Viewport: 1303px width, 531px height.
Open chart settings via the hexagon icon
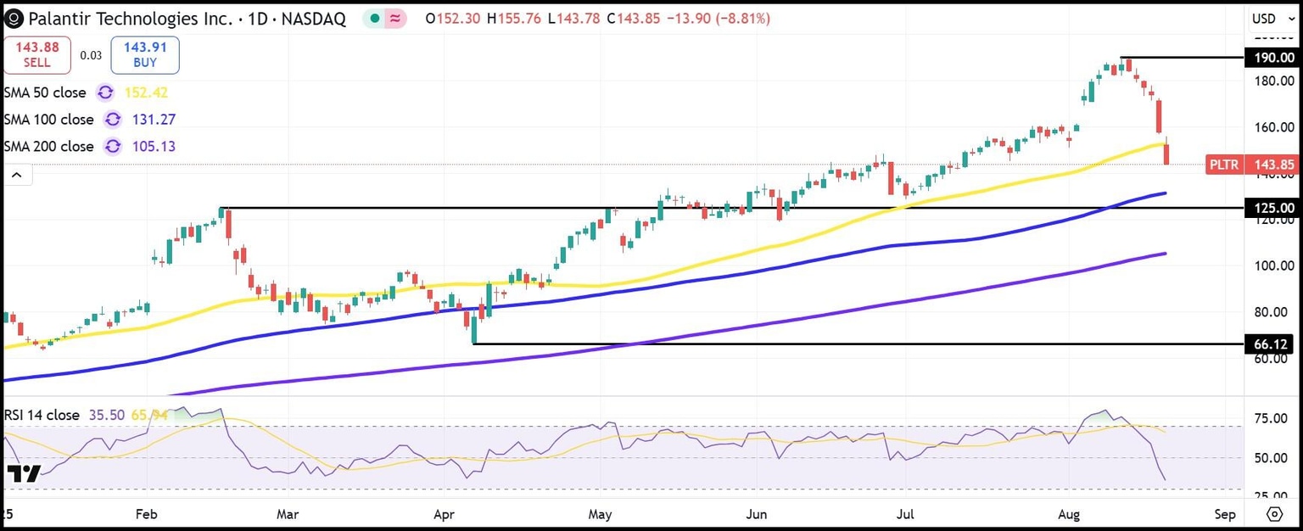[1274, 514]
